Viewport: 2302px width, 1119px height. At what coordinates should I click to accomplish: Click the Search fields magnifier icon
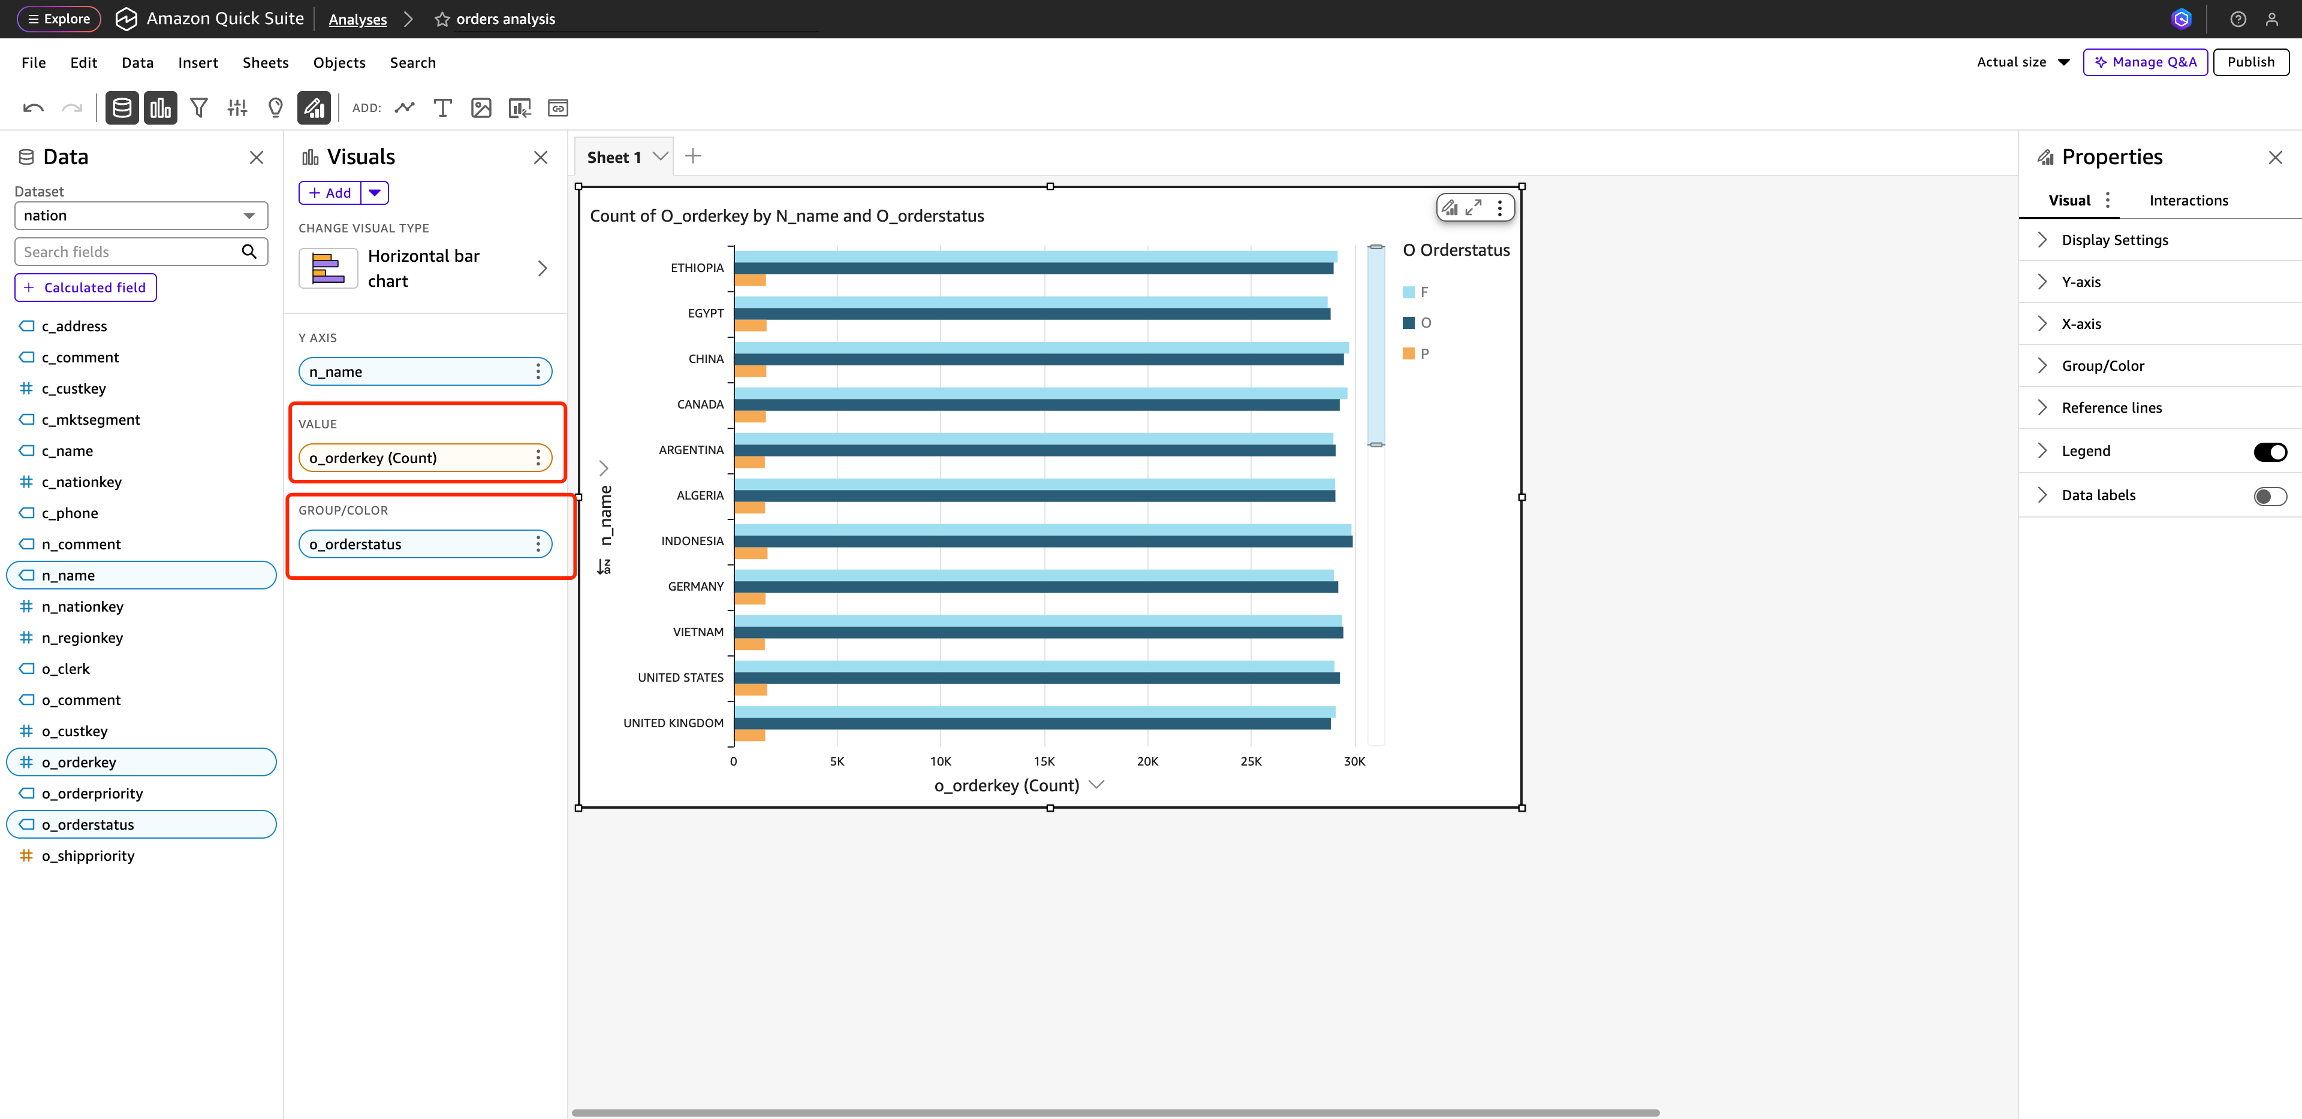tap(249, 252)
